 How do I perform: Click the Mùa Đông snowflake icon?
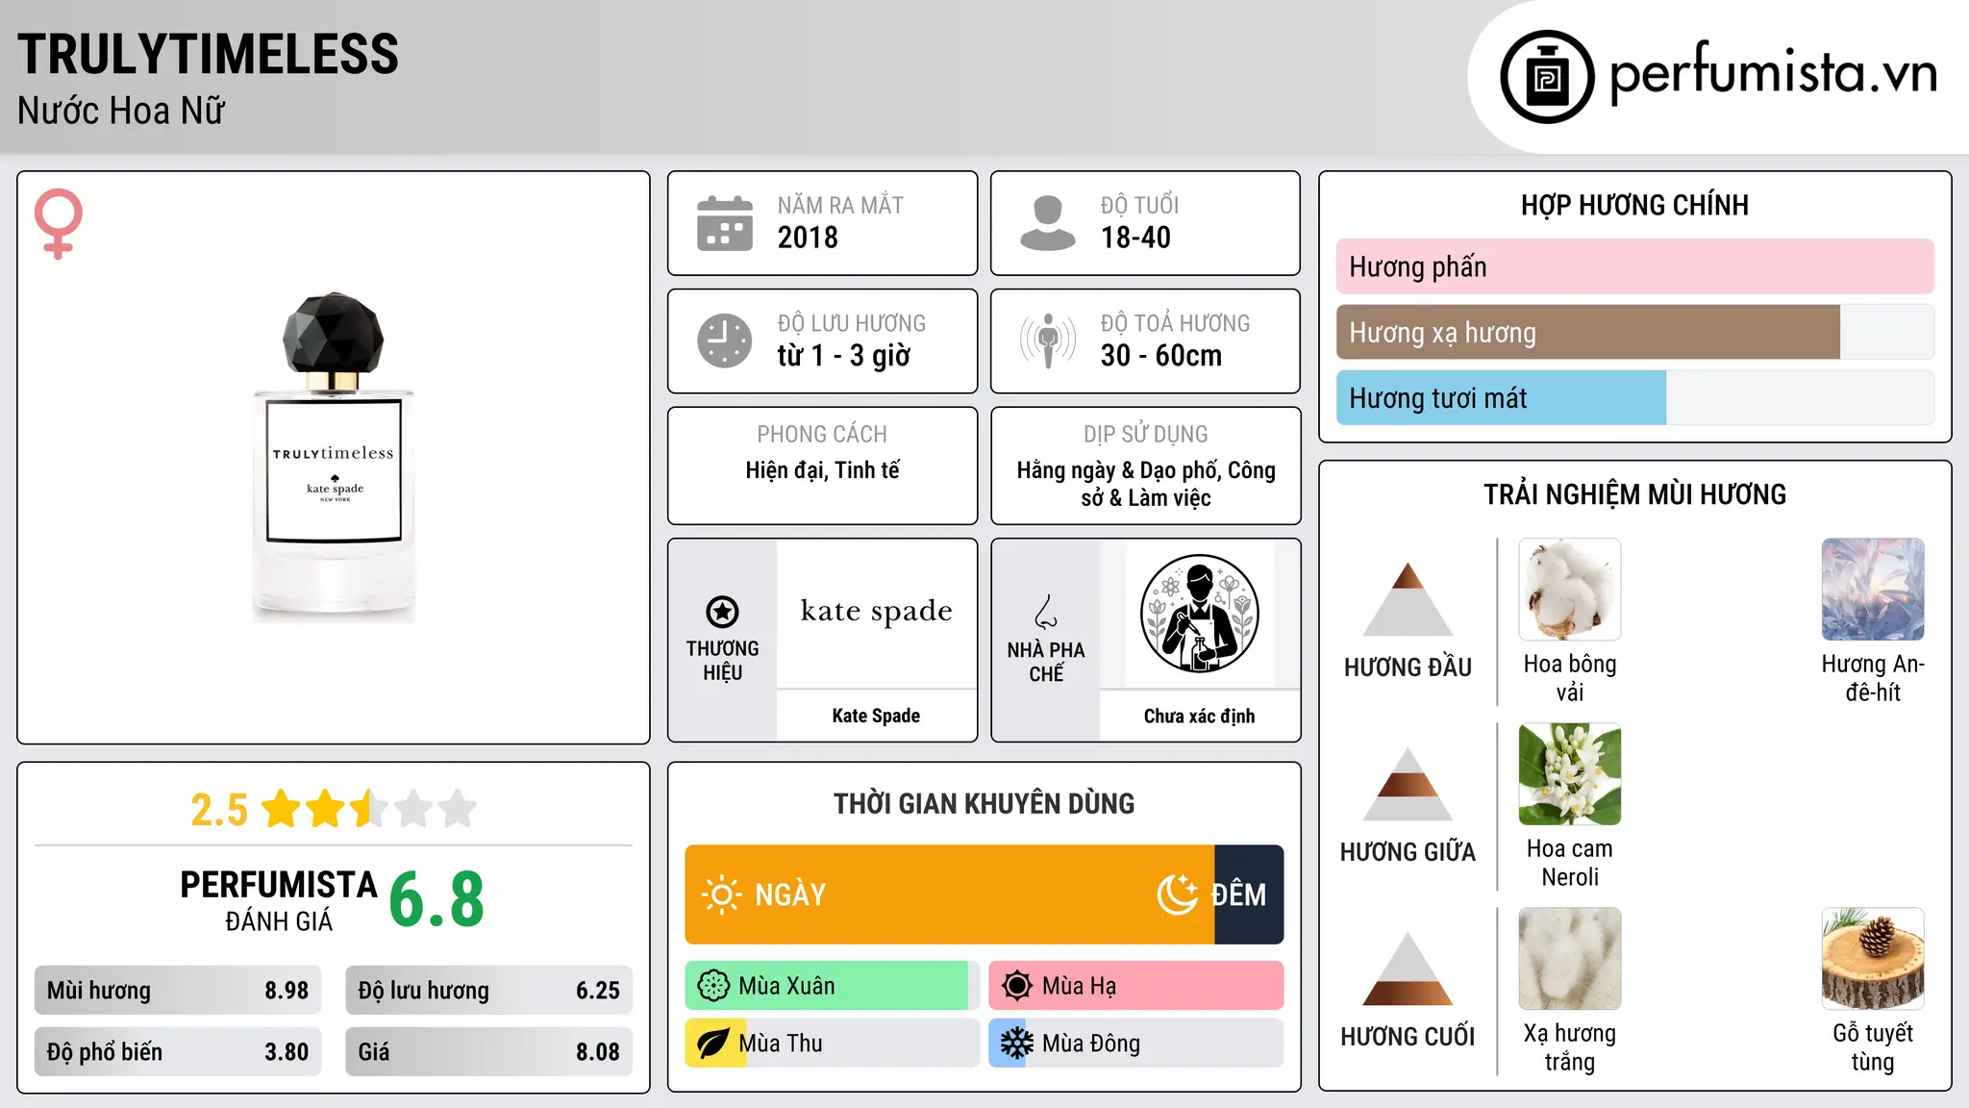pyautogui.click(x=1017, y=1044)
